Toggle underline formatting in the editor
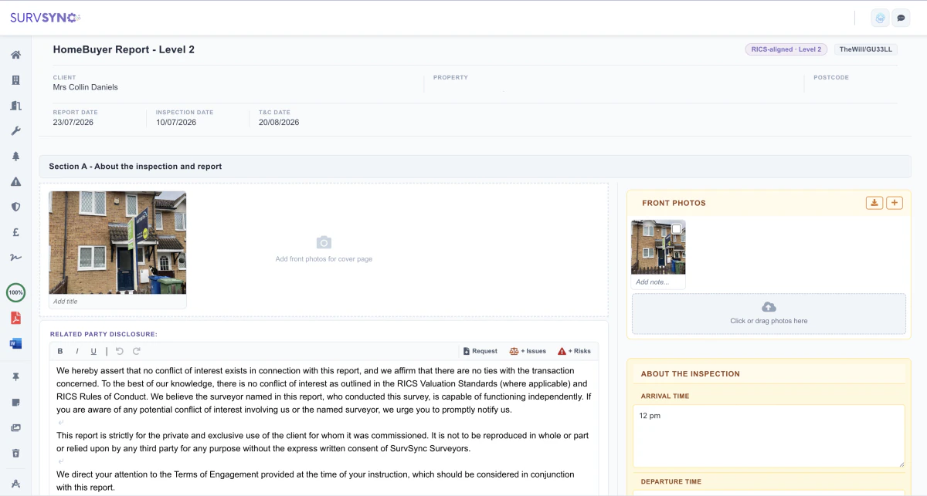Image resolution: width=927 pixels, height=496 pixels. [93, 351]
